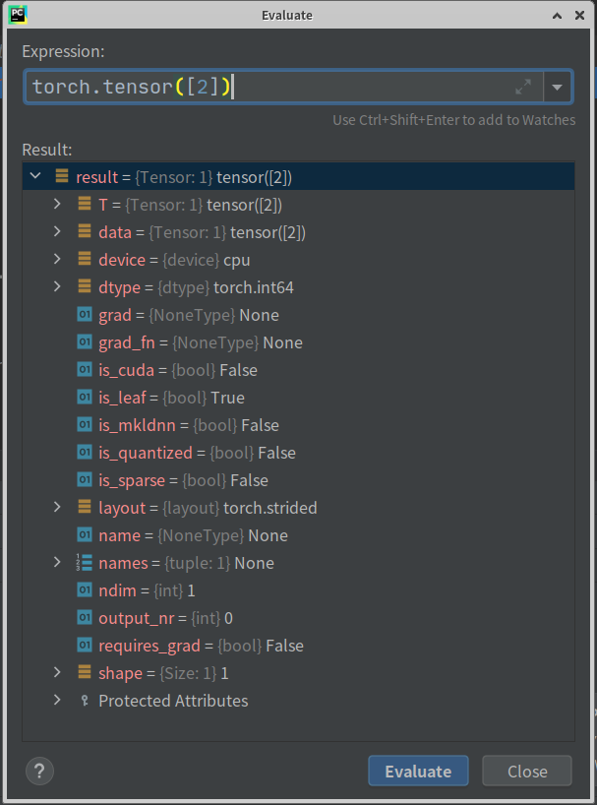
Task: Expand the dtype node
Action: click(x=57, y=286)
